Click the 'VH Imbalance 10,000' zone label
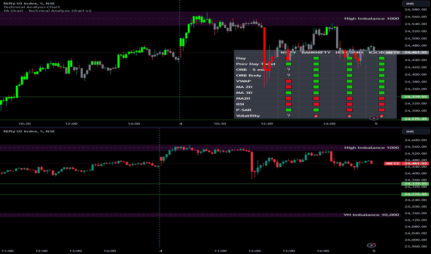The image size is (431, 254). (x=371, y=215)
